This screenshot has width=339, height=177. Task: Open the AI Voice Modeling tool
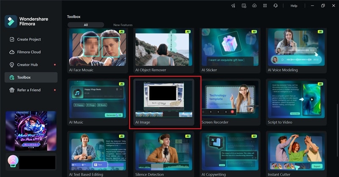tap(296, 51)
